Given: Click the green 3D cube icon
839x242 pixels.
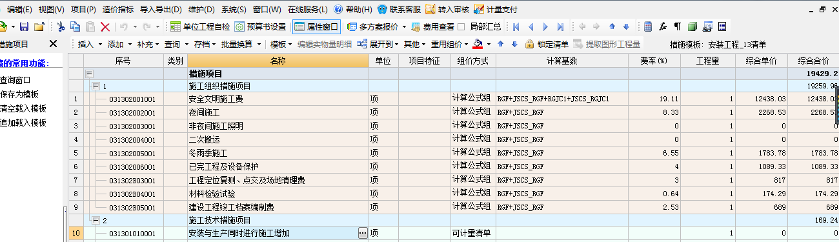Looking at the screenshot, I should [692, 26].
